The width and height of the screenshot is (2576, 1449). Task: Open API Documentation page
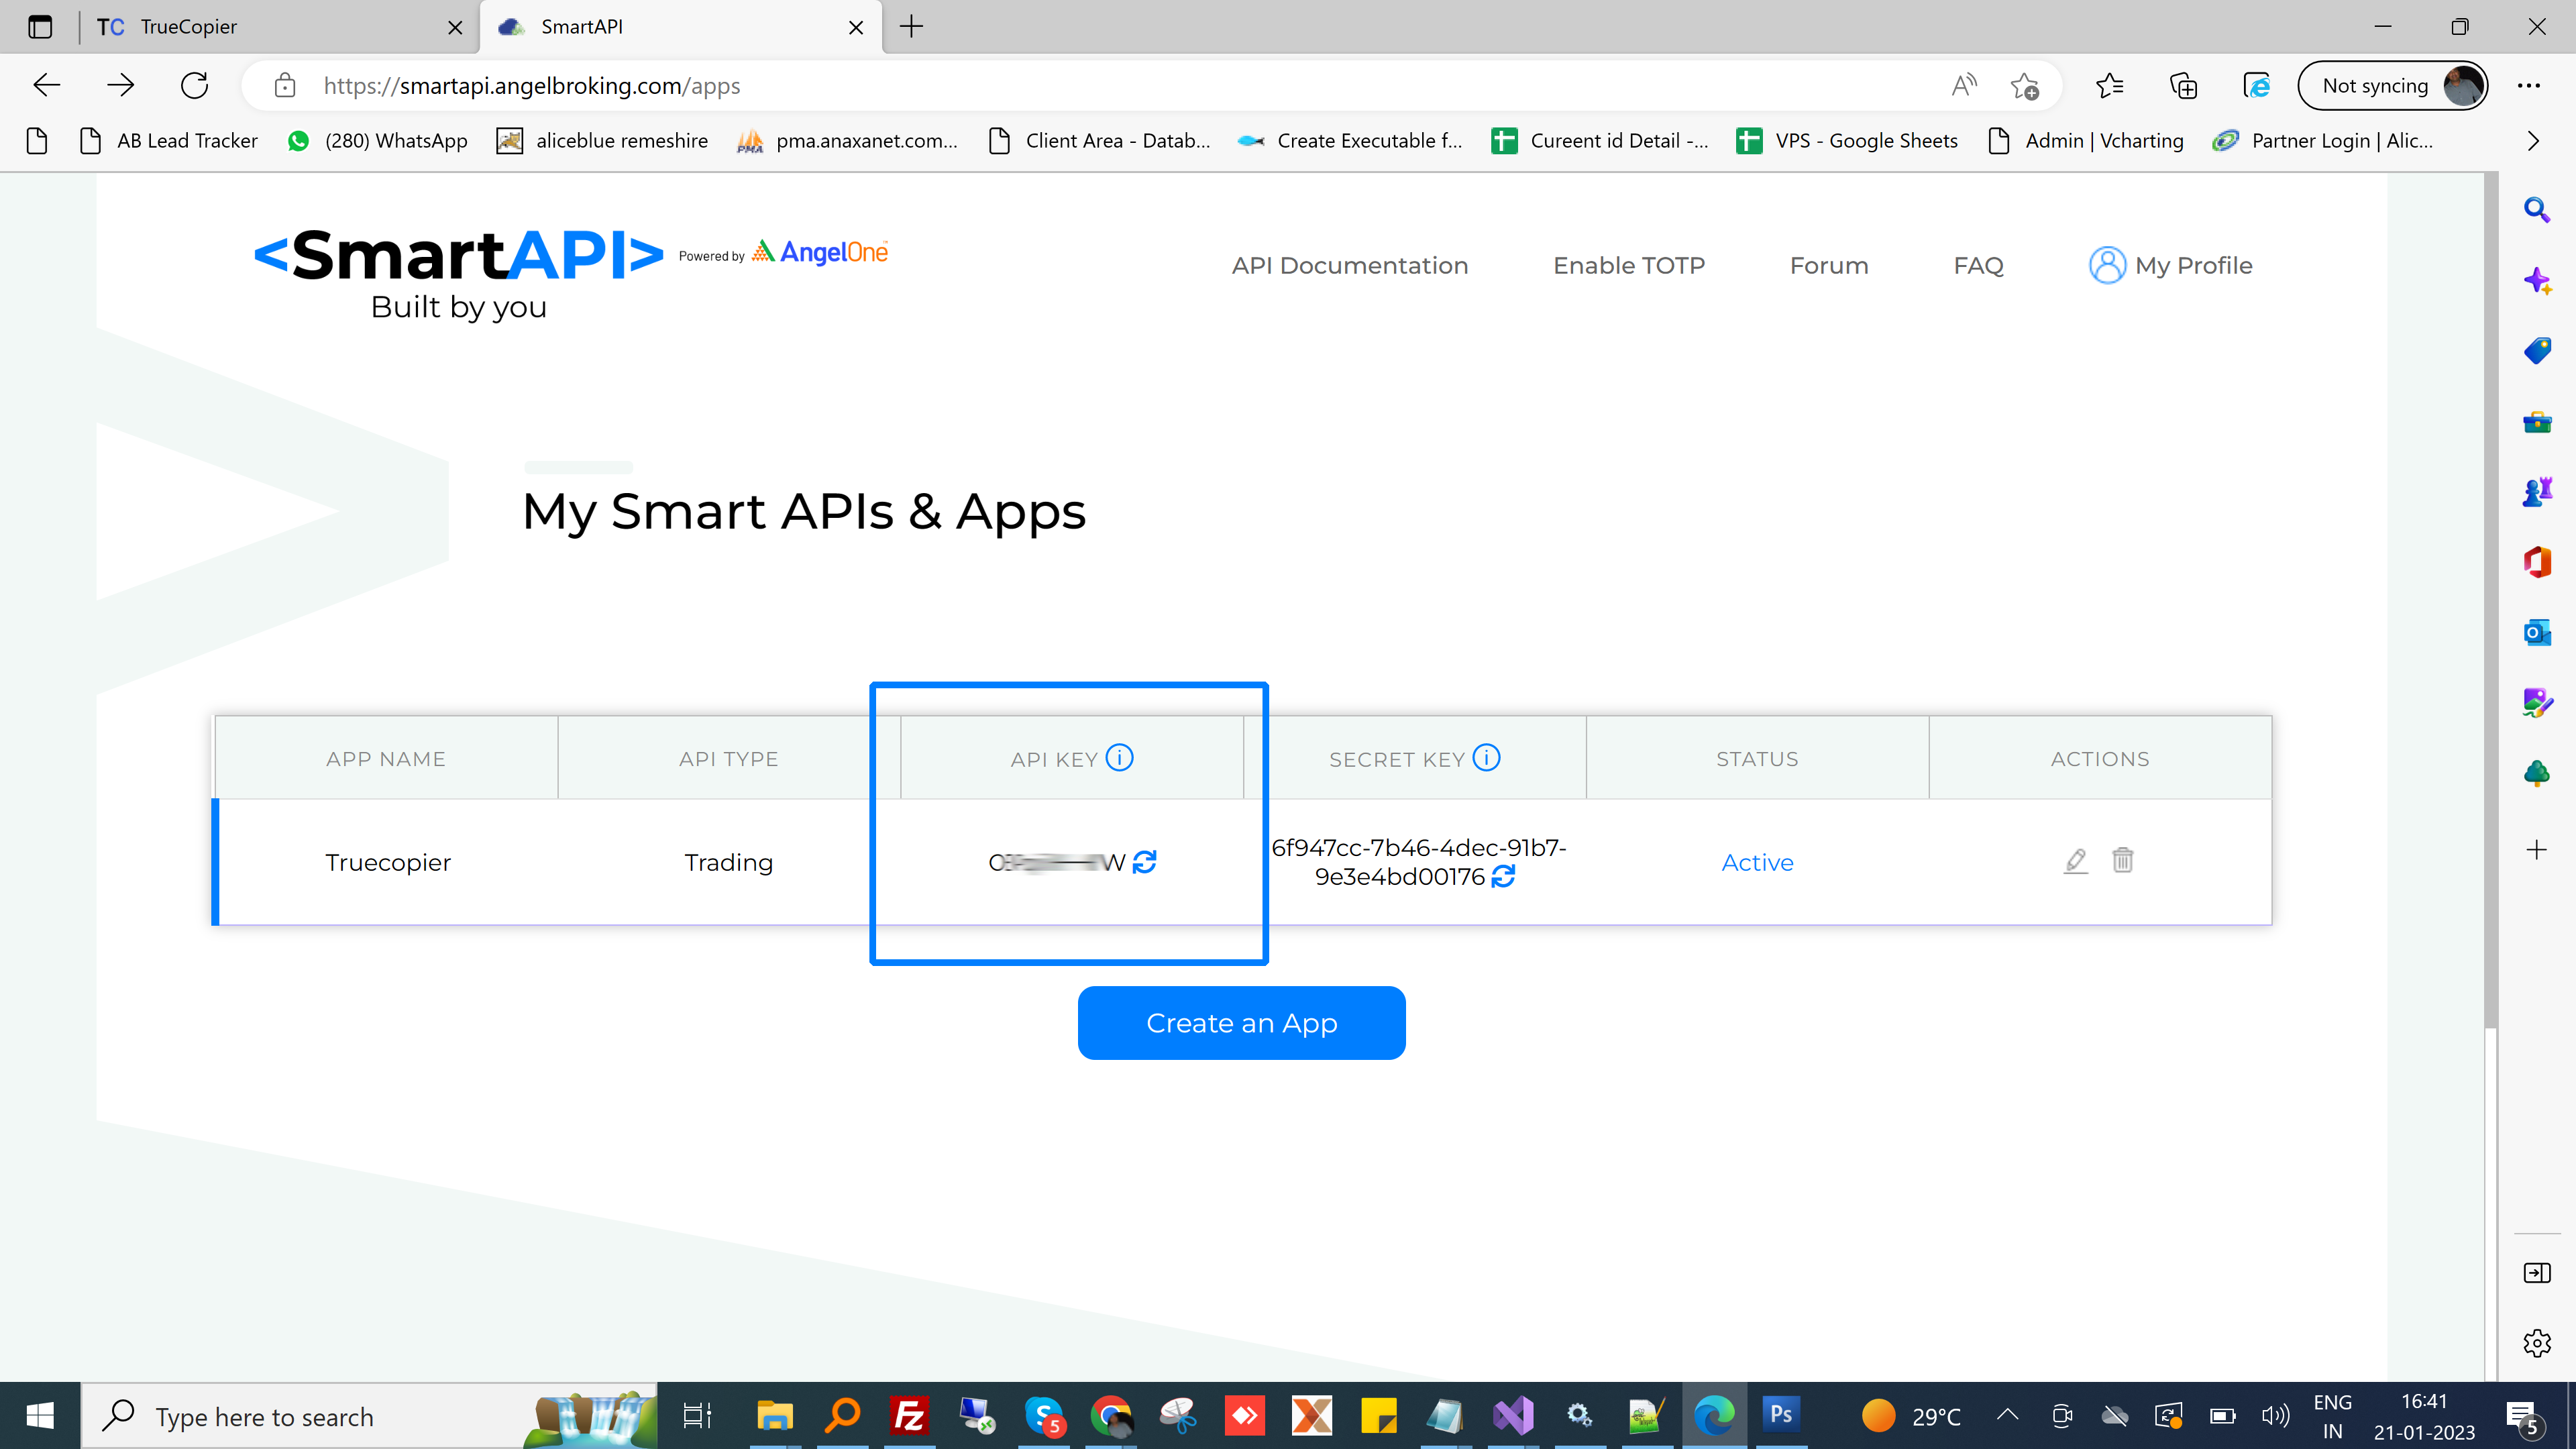(1349, 265)
